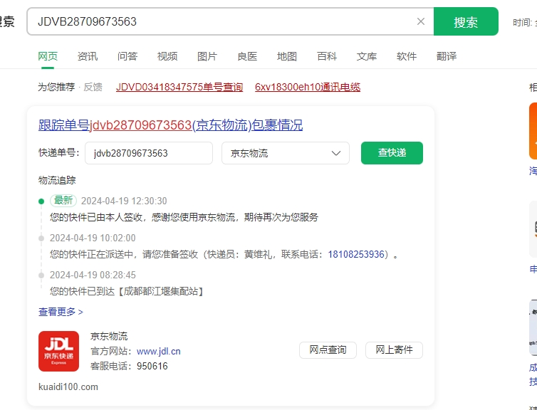Click the 查快递 button

point(392,152)
